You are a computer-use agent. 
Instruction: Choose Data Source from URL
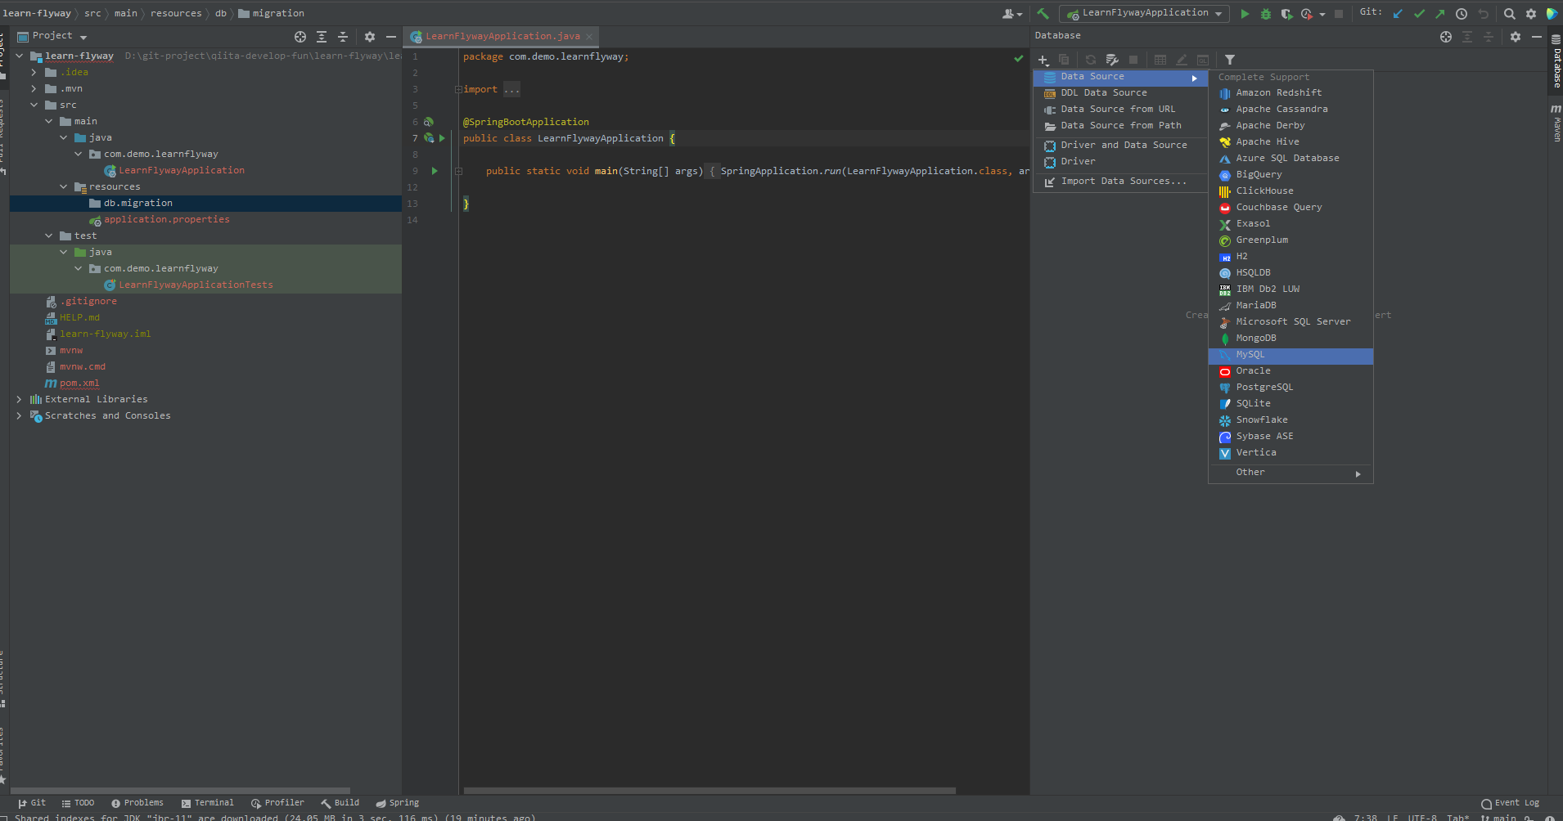click(1120, 110)
